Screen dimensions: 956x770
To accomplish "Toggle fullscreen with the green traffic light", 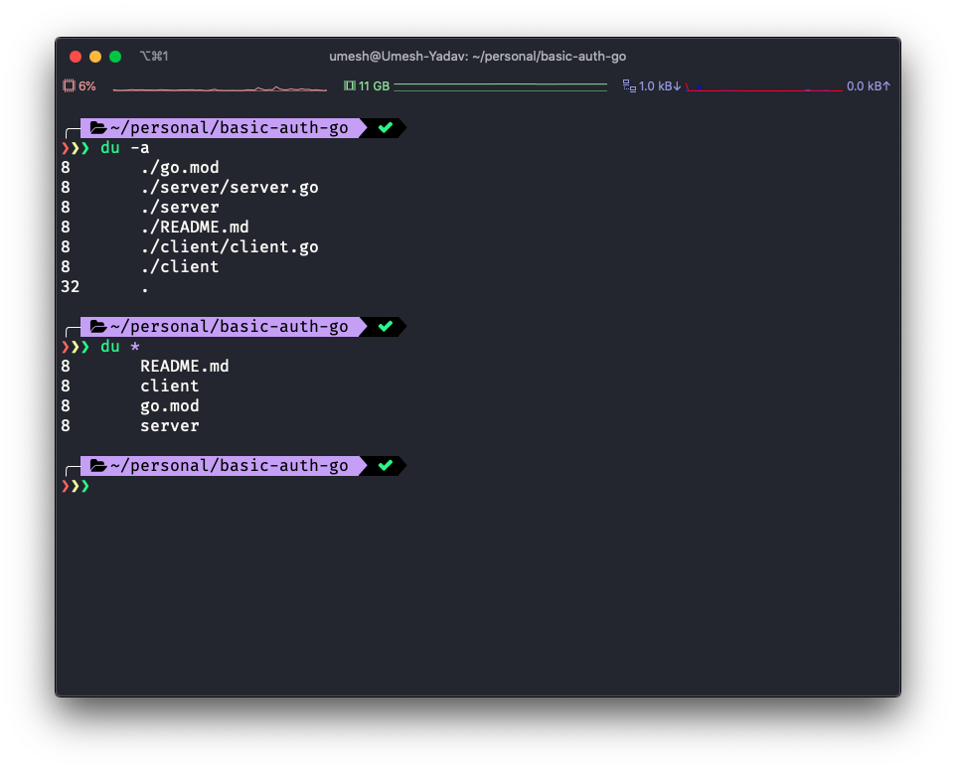I will tap(114, 57).
